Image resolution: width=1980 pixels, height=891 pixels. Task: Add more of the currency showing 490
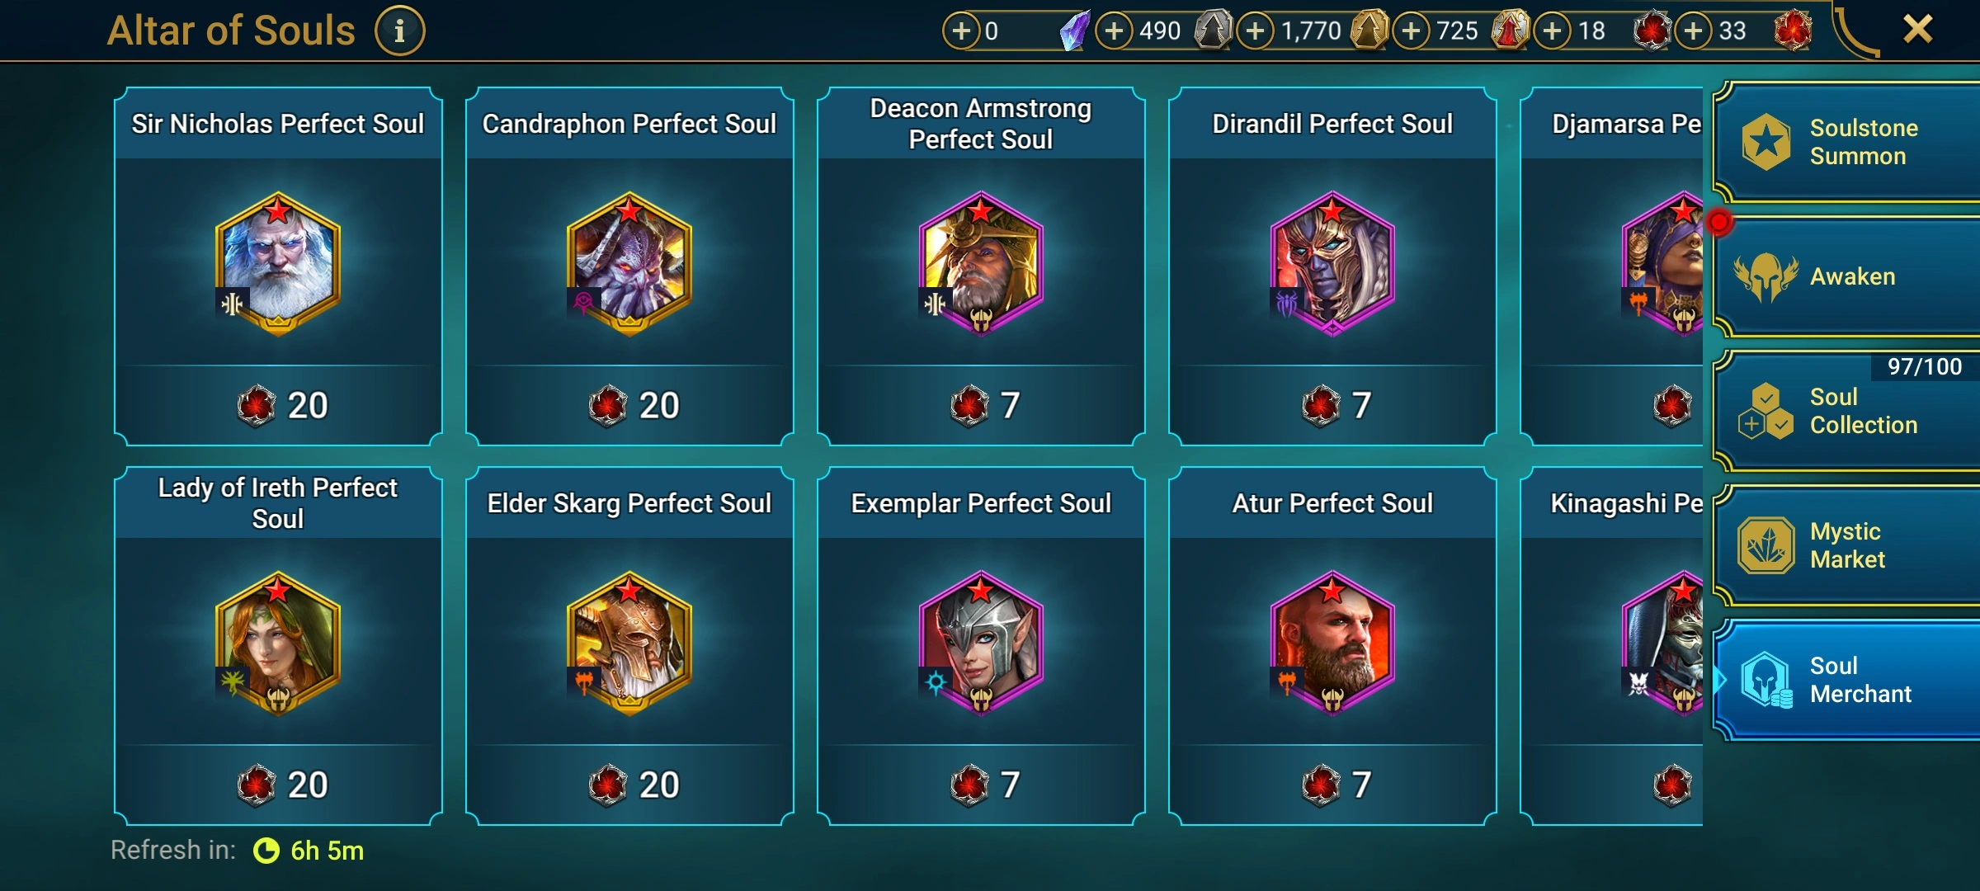1115,31
